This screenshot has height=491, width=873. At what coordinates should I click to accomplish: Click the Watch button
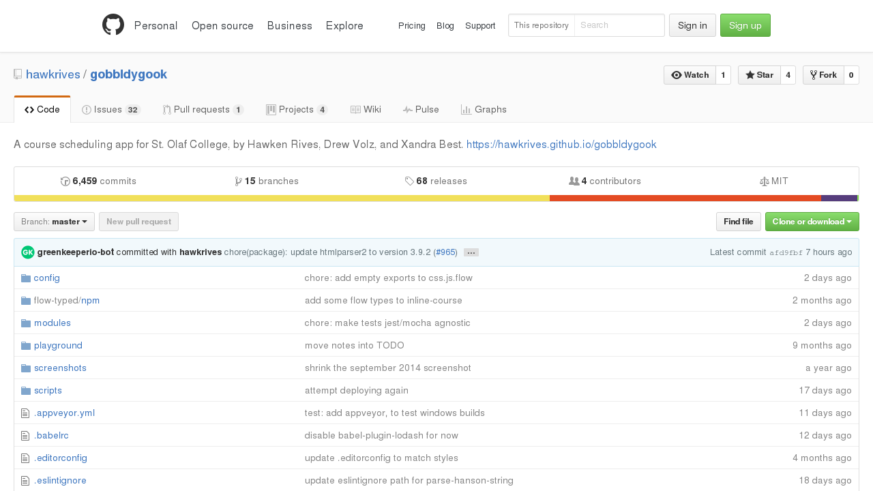(x=690, y=75)
